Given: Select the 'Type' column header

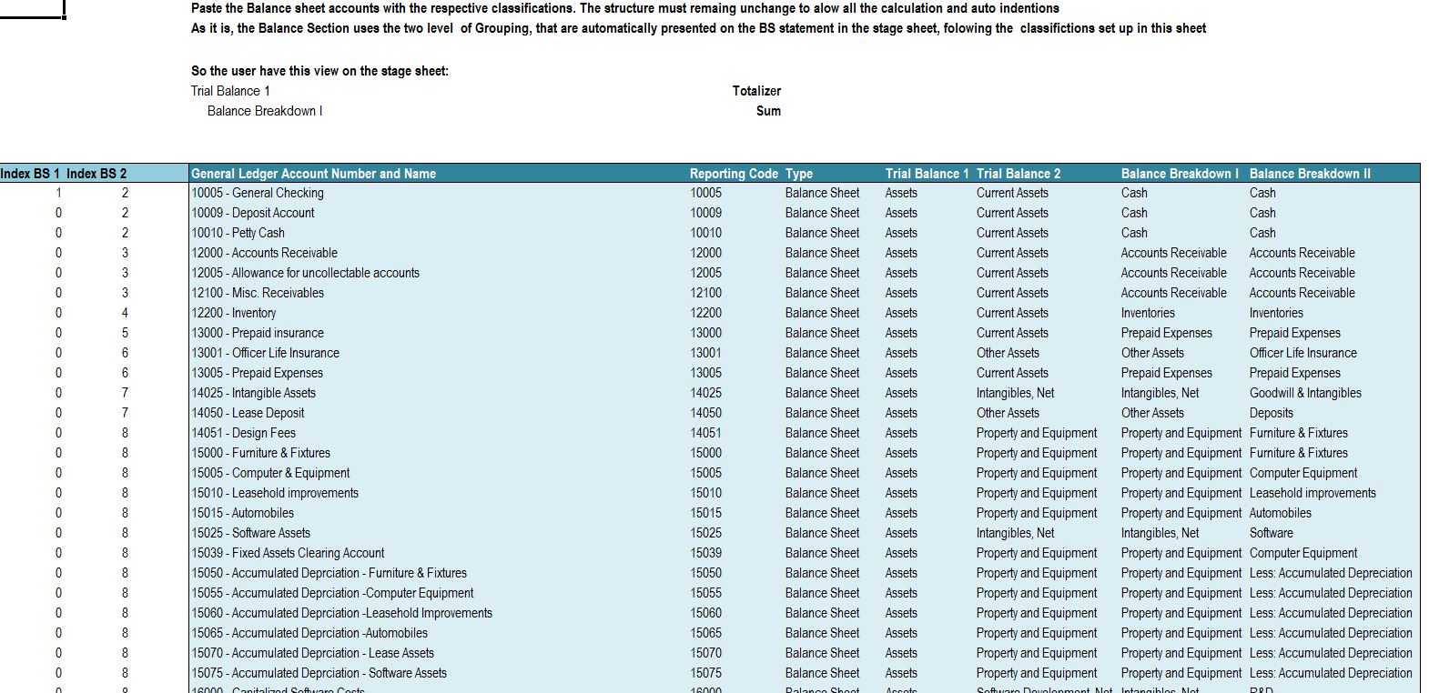Looking at the screenshot, I should coord(799,174).
